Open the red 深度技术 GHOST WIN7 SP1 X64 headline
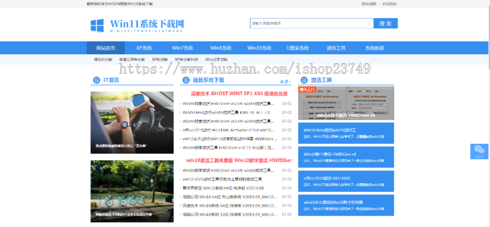490x227 pixels. point(239,93)
